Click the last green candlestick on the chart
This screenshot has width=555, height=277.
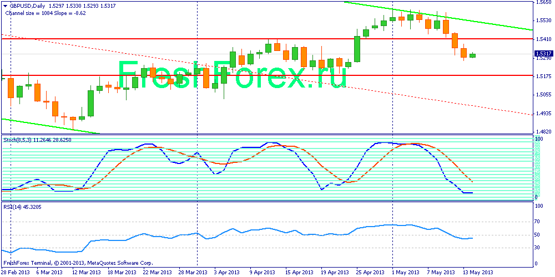(x=472, y=55)
